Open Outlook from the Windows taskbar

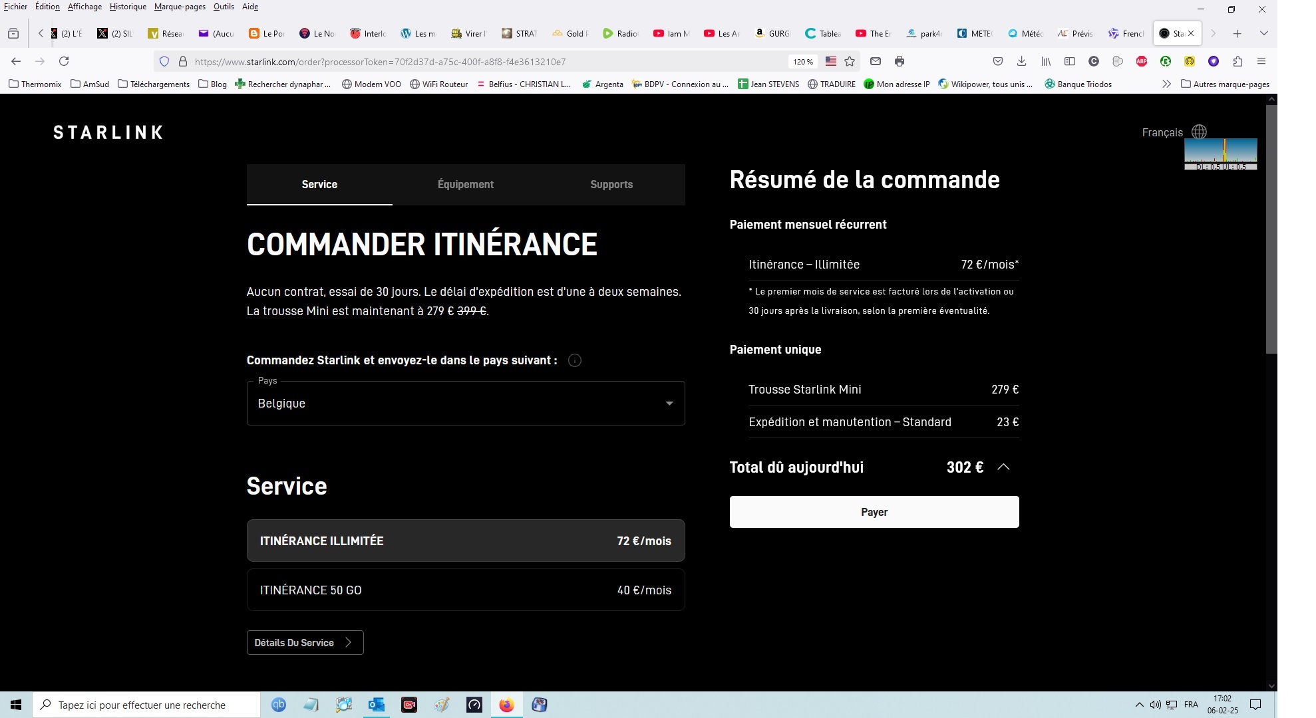pos(377,705)
